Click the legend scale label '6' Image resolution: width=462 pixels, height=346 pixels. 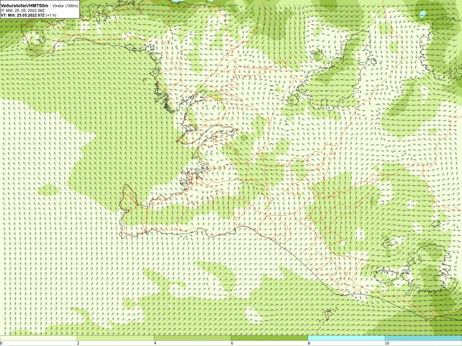[x=232, y=343]
